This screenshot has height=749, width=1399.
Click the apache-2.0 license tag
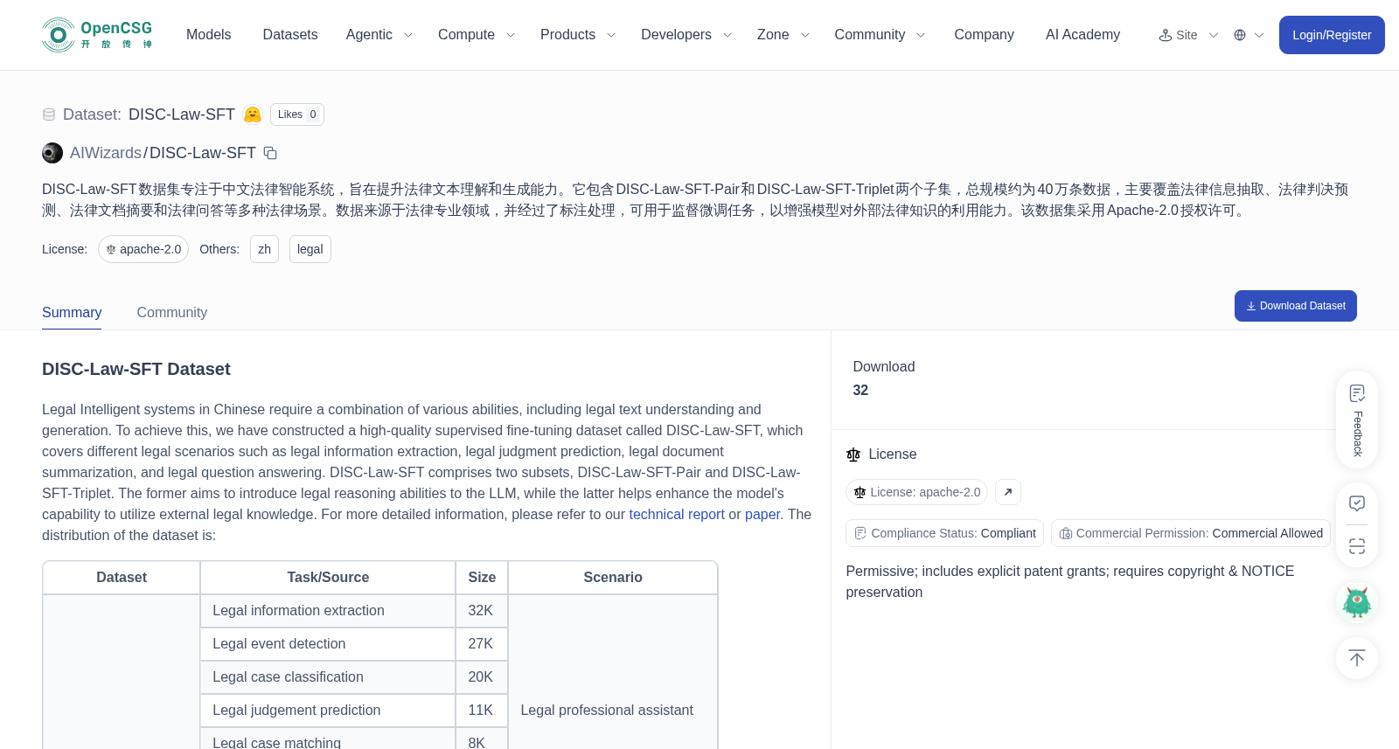143,249
